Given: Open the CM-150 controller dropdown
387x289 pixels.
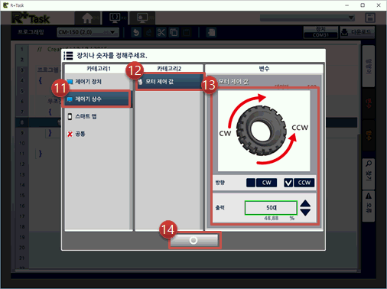Looking at the screenshot, I should [88, 32].
